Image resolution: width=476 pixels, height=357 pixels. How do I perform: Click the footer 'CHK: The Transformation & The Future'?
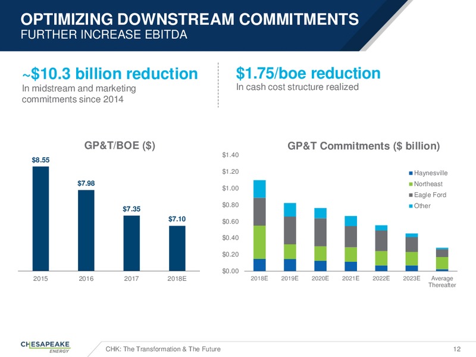coord(163,349)
